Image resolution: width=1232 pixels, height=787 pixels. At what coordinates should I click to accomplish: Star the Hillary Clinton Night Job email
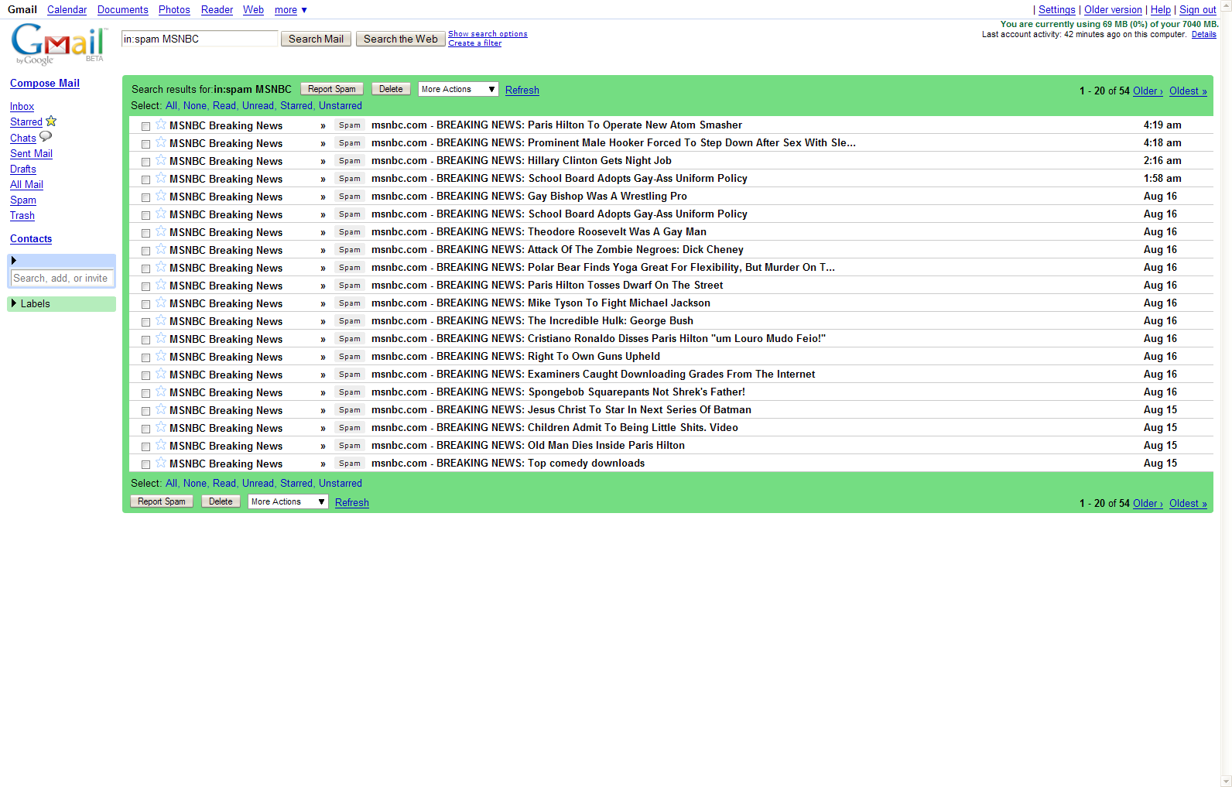pos(161,159)
